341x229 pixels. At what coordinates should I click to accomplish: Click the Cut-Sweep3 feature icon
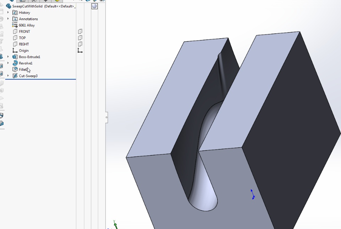point(15,76)
